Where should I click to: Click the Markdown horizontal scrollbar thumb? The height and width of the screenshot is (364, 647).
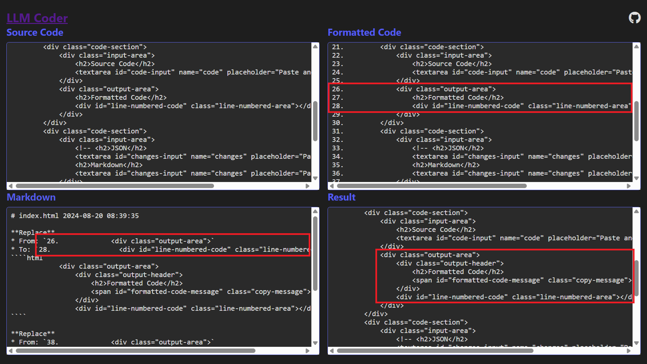tap(135, 351)
